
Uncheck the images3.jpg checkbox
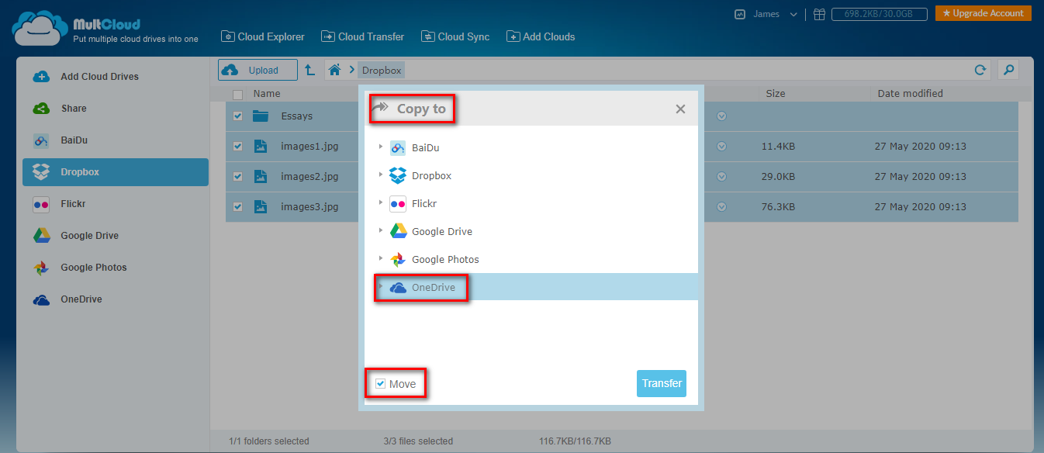(238, 206)
